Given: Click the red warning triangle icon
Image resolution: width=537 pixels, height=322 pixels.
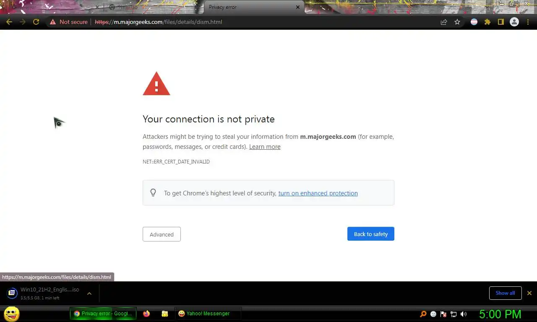Looking at the screenshot, I should 156,83.
